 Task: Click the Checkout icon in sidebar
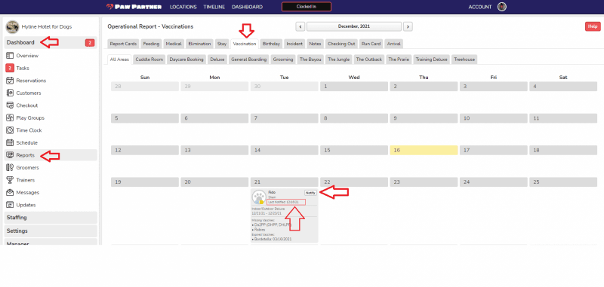tap(10, 105)
